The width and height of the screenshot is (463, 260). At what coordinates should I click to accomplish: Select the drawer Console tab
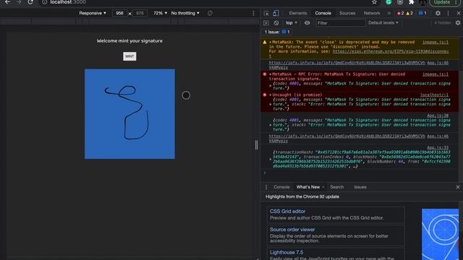(x=281, y=187)
